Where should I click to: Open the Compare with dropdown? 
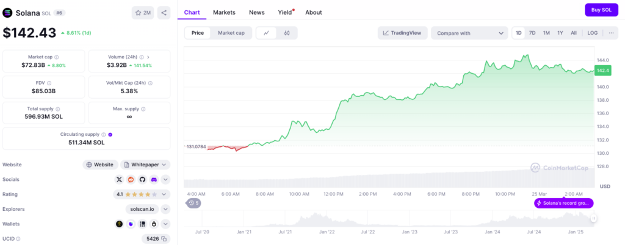tap(469, 33)
